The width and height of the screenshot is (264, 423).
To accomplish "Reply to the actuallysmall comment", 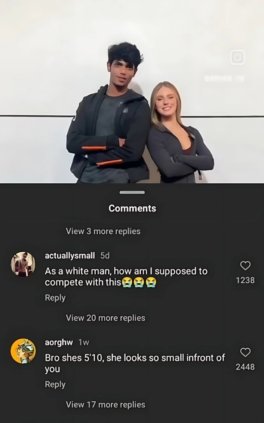I will coord(55,298).
